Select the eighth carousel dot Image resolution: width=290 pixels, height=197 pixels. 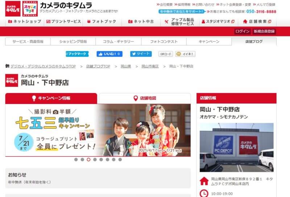120,160
